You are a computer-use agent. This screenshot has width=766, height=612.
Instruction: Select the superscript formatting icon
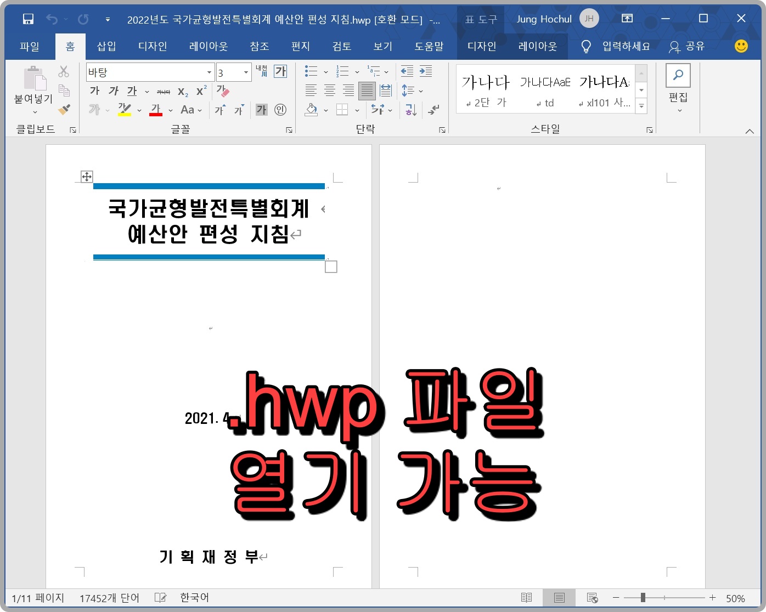click(x=200, y=90)
